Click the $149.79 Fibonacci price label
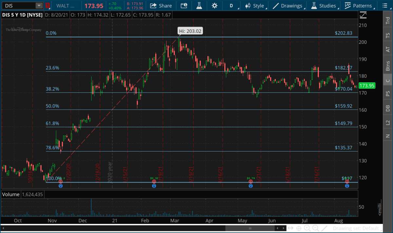Screen dimensions: 393x233 pos(344,123)
